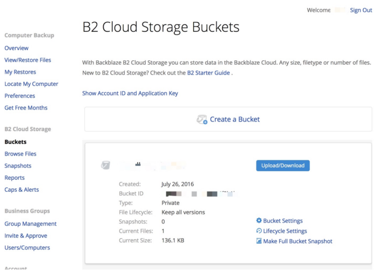Screen dimensions: 378x270
Task: Click the Bucket Settings gear icon
Action: pyautogui.click(x=259, y=220)
